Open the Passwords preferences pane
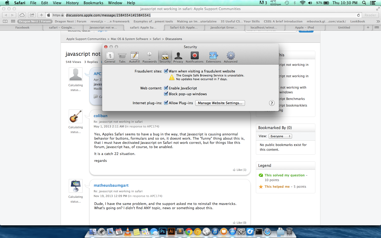This screenshot has height=238, width=381. coord(150,57)
